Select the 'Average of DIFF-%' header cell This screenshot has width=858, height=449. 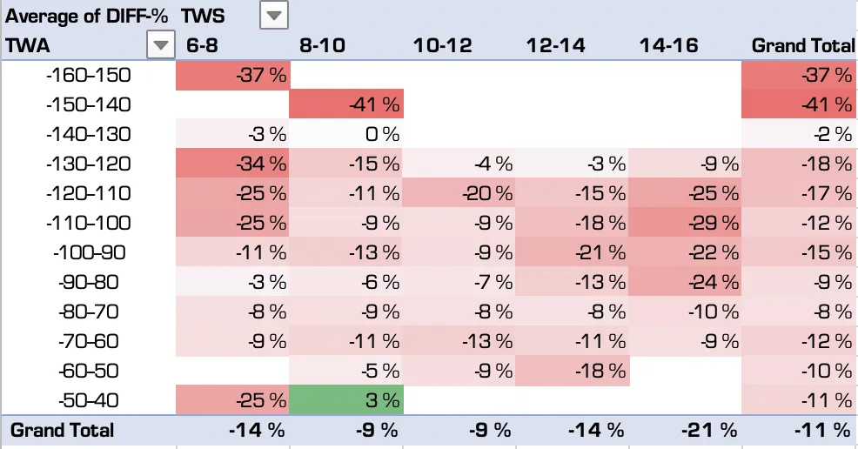point(86,16)
